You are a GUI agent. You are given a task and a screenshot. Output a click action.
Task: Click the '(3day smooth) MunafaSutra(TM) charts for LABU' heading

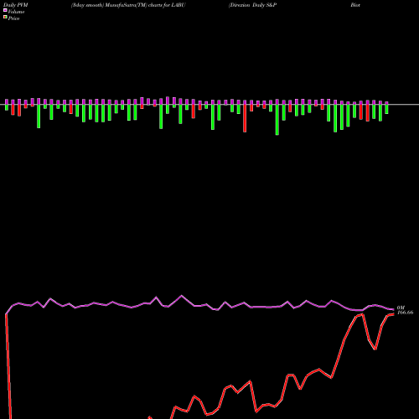coord(128,5)
